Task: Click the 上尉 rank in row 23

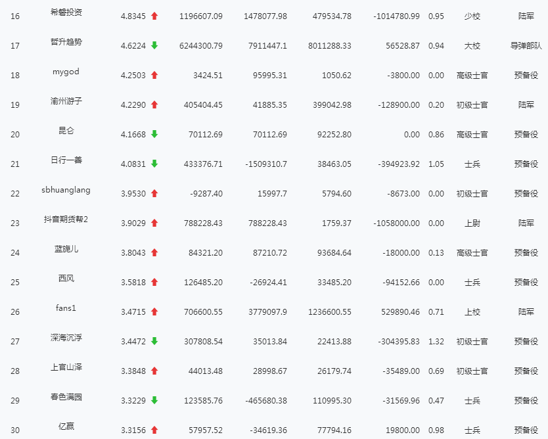Action: (472, 223)
